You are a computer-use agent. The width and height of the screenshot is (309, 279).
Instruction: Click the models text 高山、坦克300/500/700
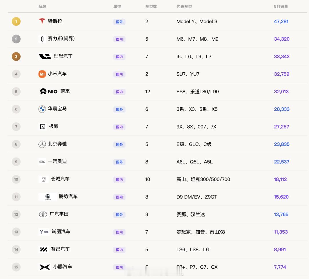point(203,179)
